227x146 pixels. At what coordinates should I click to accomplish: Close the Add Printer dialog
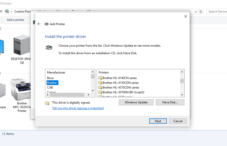(x=185, y=16)
